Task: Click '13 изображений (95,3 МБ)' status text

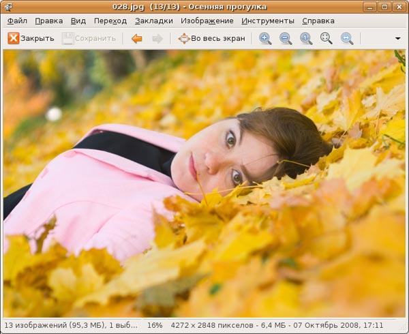Action: [55, 325]
